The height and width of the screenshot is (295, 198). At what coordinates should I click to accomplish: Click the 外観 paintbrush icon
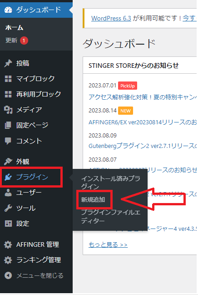(8, 162)
